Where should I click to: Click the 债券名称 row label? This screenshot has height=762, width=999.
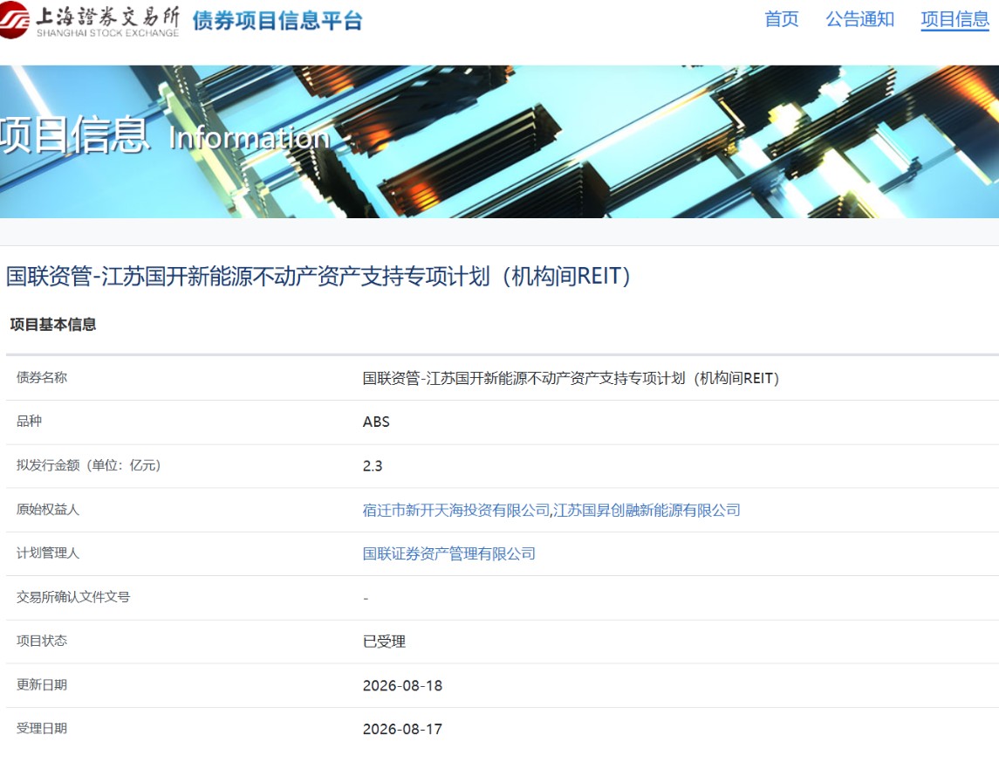pyautogui.click(x=42, y=377)
